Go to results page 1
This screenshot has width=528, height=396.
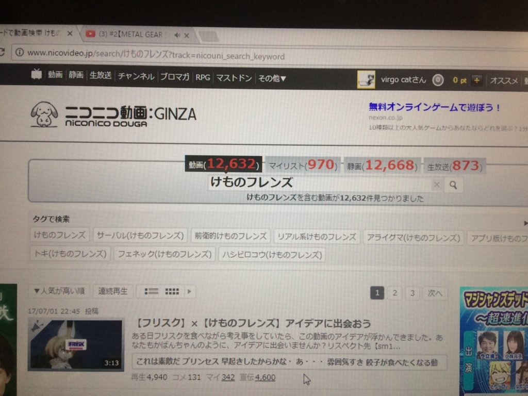pyautogui.click(x=377, y=293)
